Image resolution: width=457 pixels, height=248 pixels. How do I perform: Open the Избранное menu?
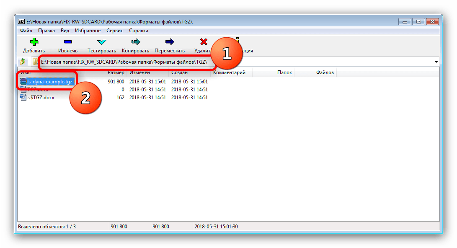click(88, 31)
